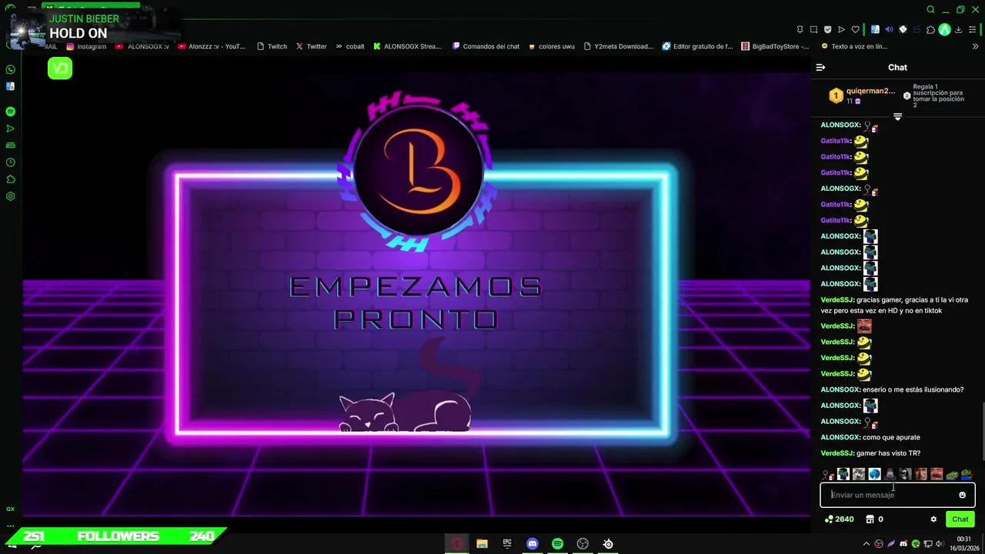The image size is (985, 554).
Task: Insert the blue globe emote from quick row
Action: (874, 474)
